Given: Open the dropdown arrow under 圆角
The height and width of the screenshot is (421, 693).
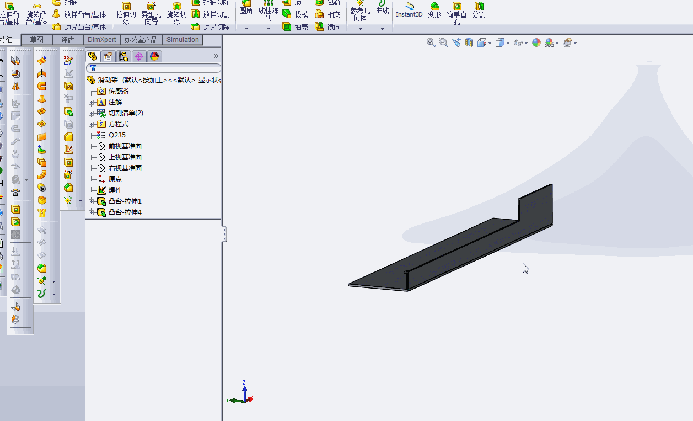Looking at the screenshot, I should point(246,28).
